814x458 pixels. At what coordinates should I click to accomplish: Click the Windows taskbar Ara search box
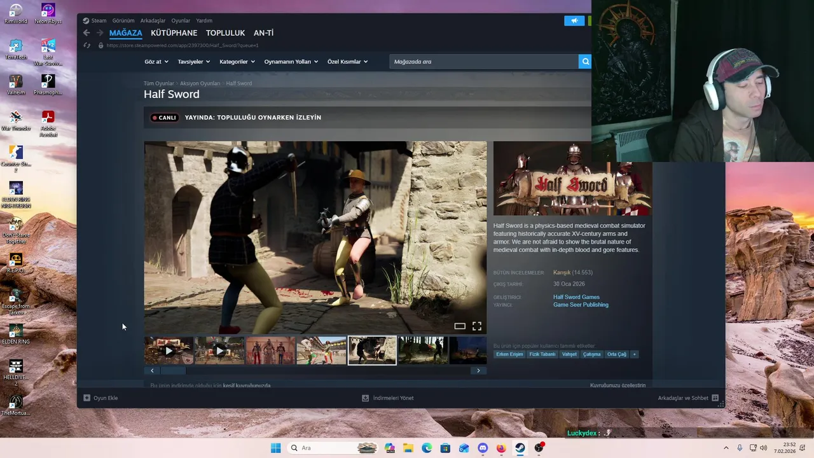coord(333,448)
